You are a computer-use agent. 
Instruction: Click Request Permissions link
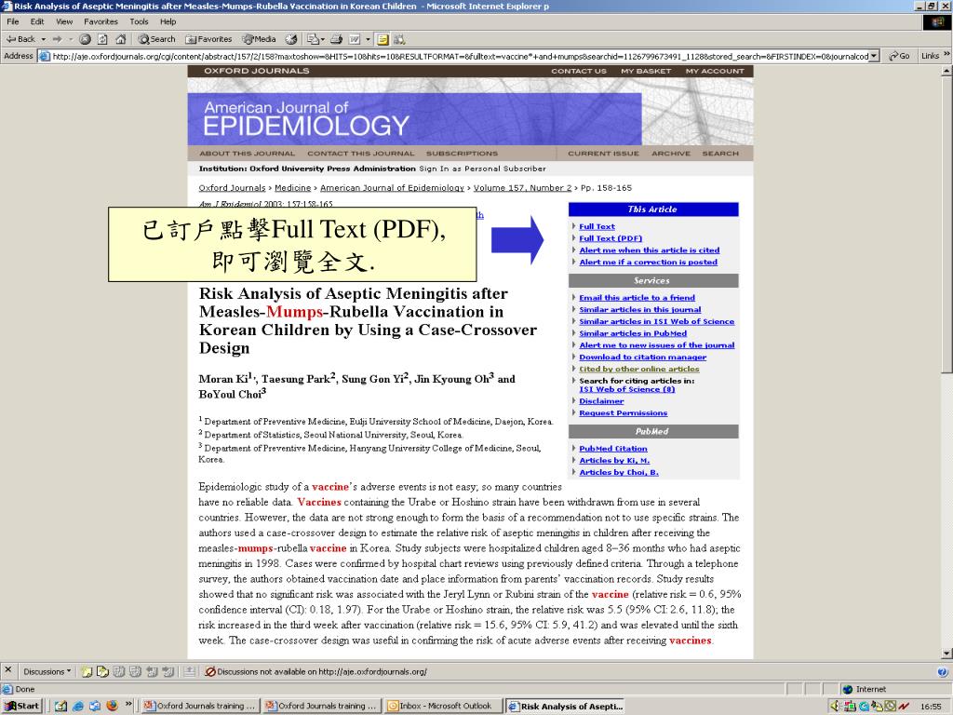pyautogui.click(x=623, y=412)
